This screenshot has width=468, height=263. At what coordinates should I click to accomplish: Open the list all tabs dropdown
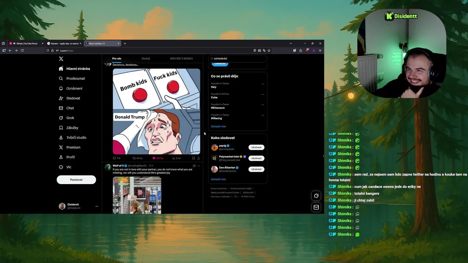click(291, 43)
